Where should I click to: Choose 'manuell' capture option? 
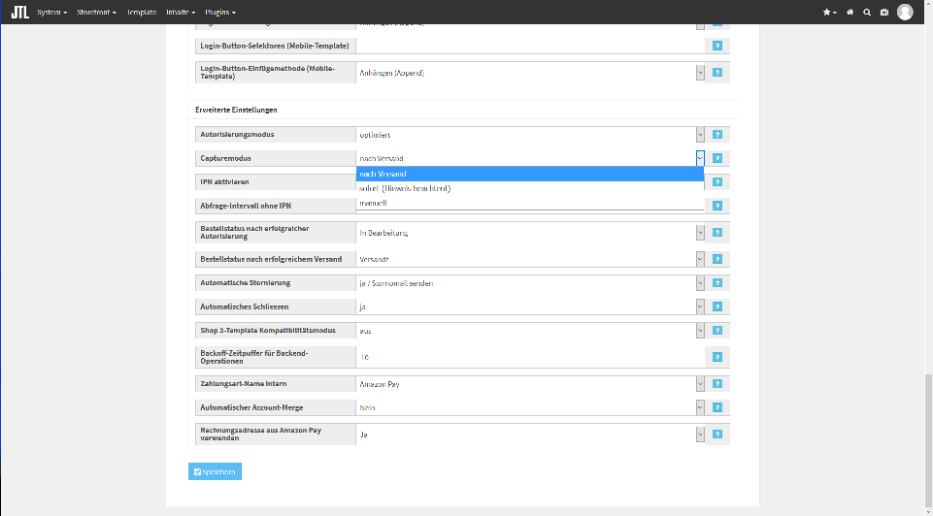click(x=529, y=203)
